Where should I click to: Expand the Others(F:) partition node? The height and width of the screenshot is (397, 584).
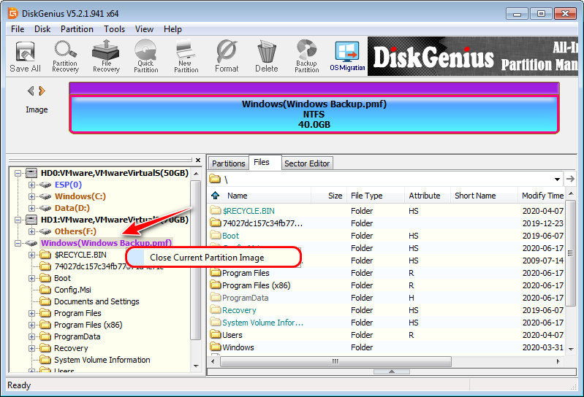point(31,231)
